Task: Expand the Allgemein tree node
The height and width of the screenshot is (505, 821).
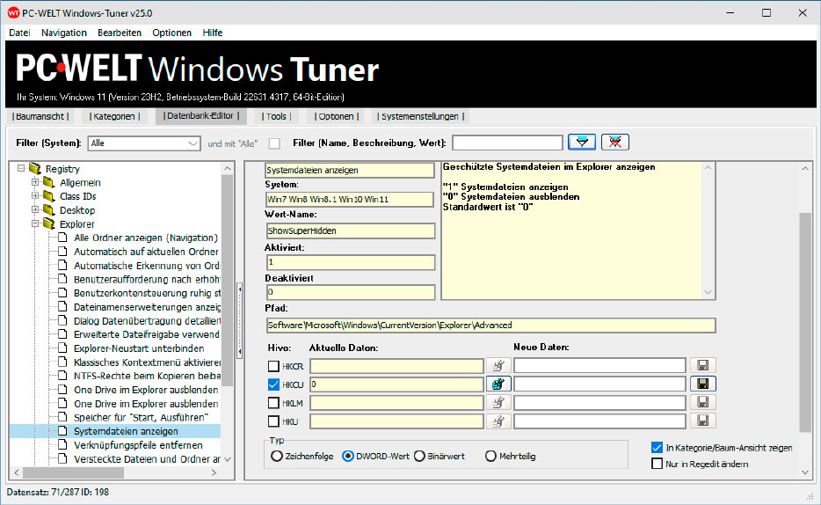Action: 34,182
